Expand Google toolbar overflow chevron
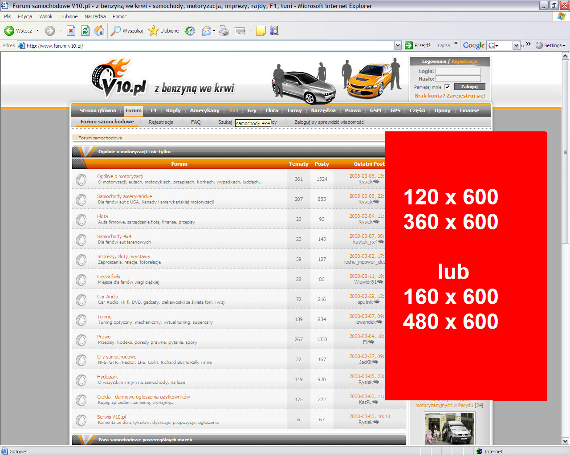Viewport: 570px width, 456px height. coord(528,44)
